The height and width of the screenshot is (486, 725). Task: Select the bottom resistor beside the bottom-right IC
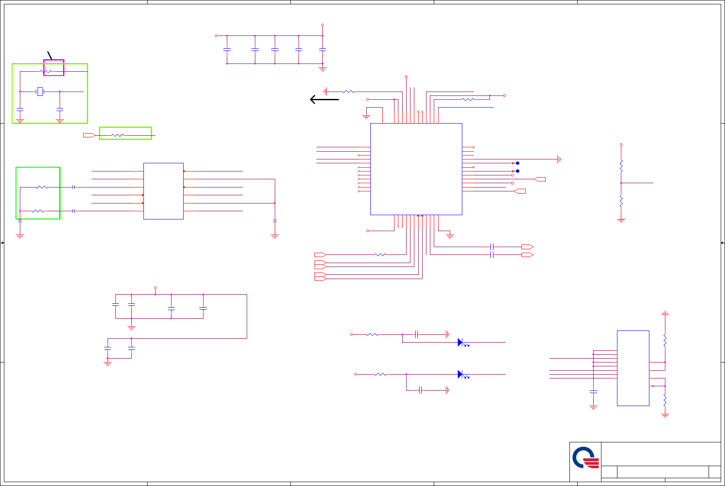click(x=665, y=400)
